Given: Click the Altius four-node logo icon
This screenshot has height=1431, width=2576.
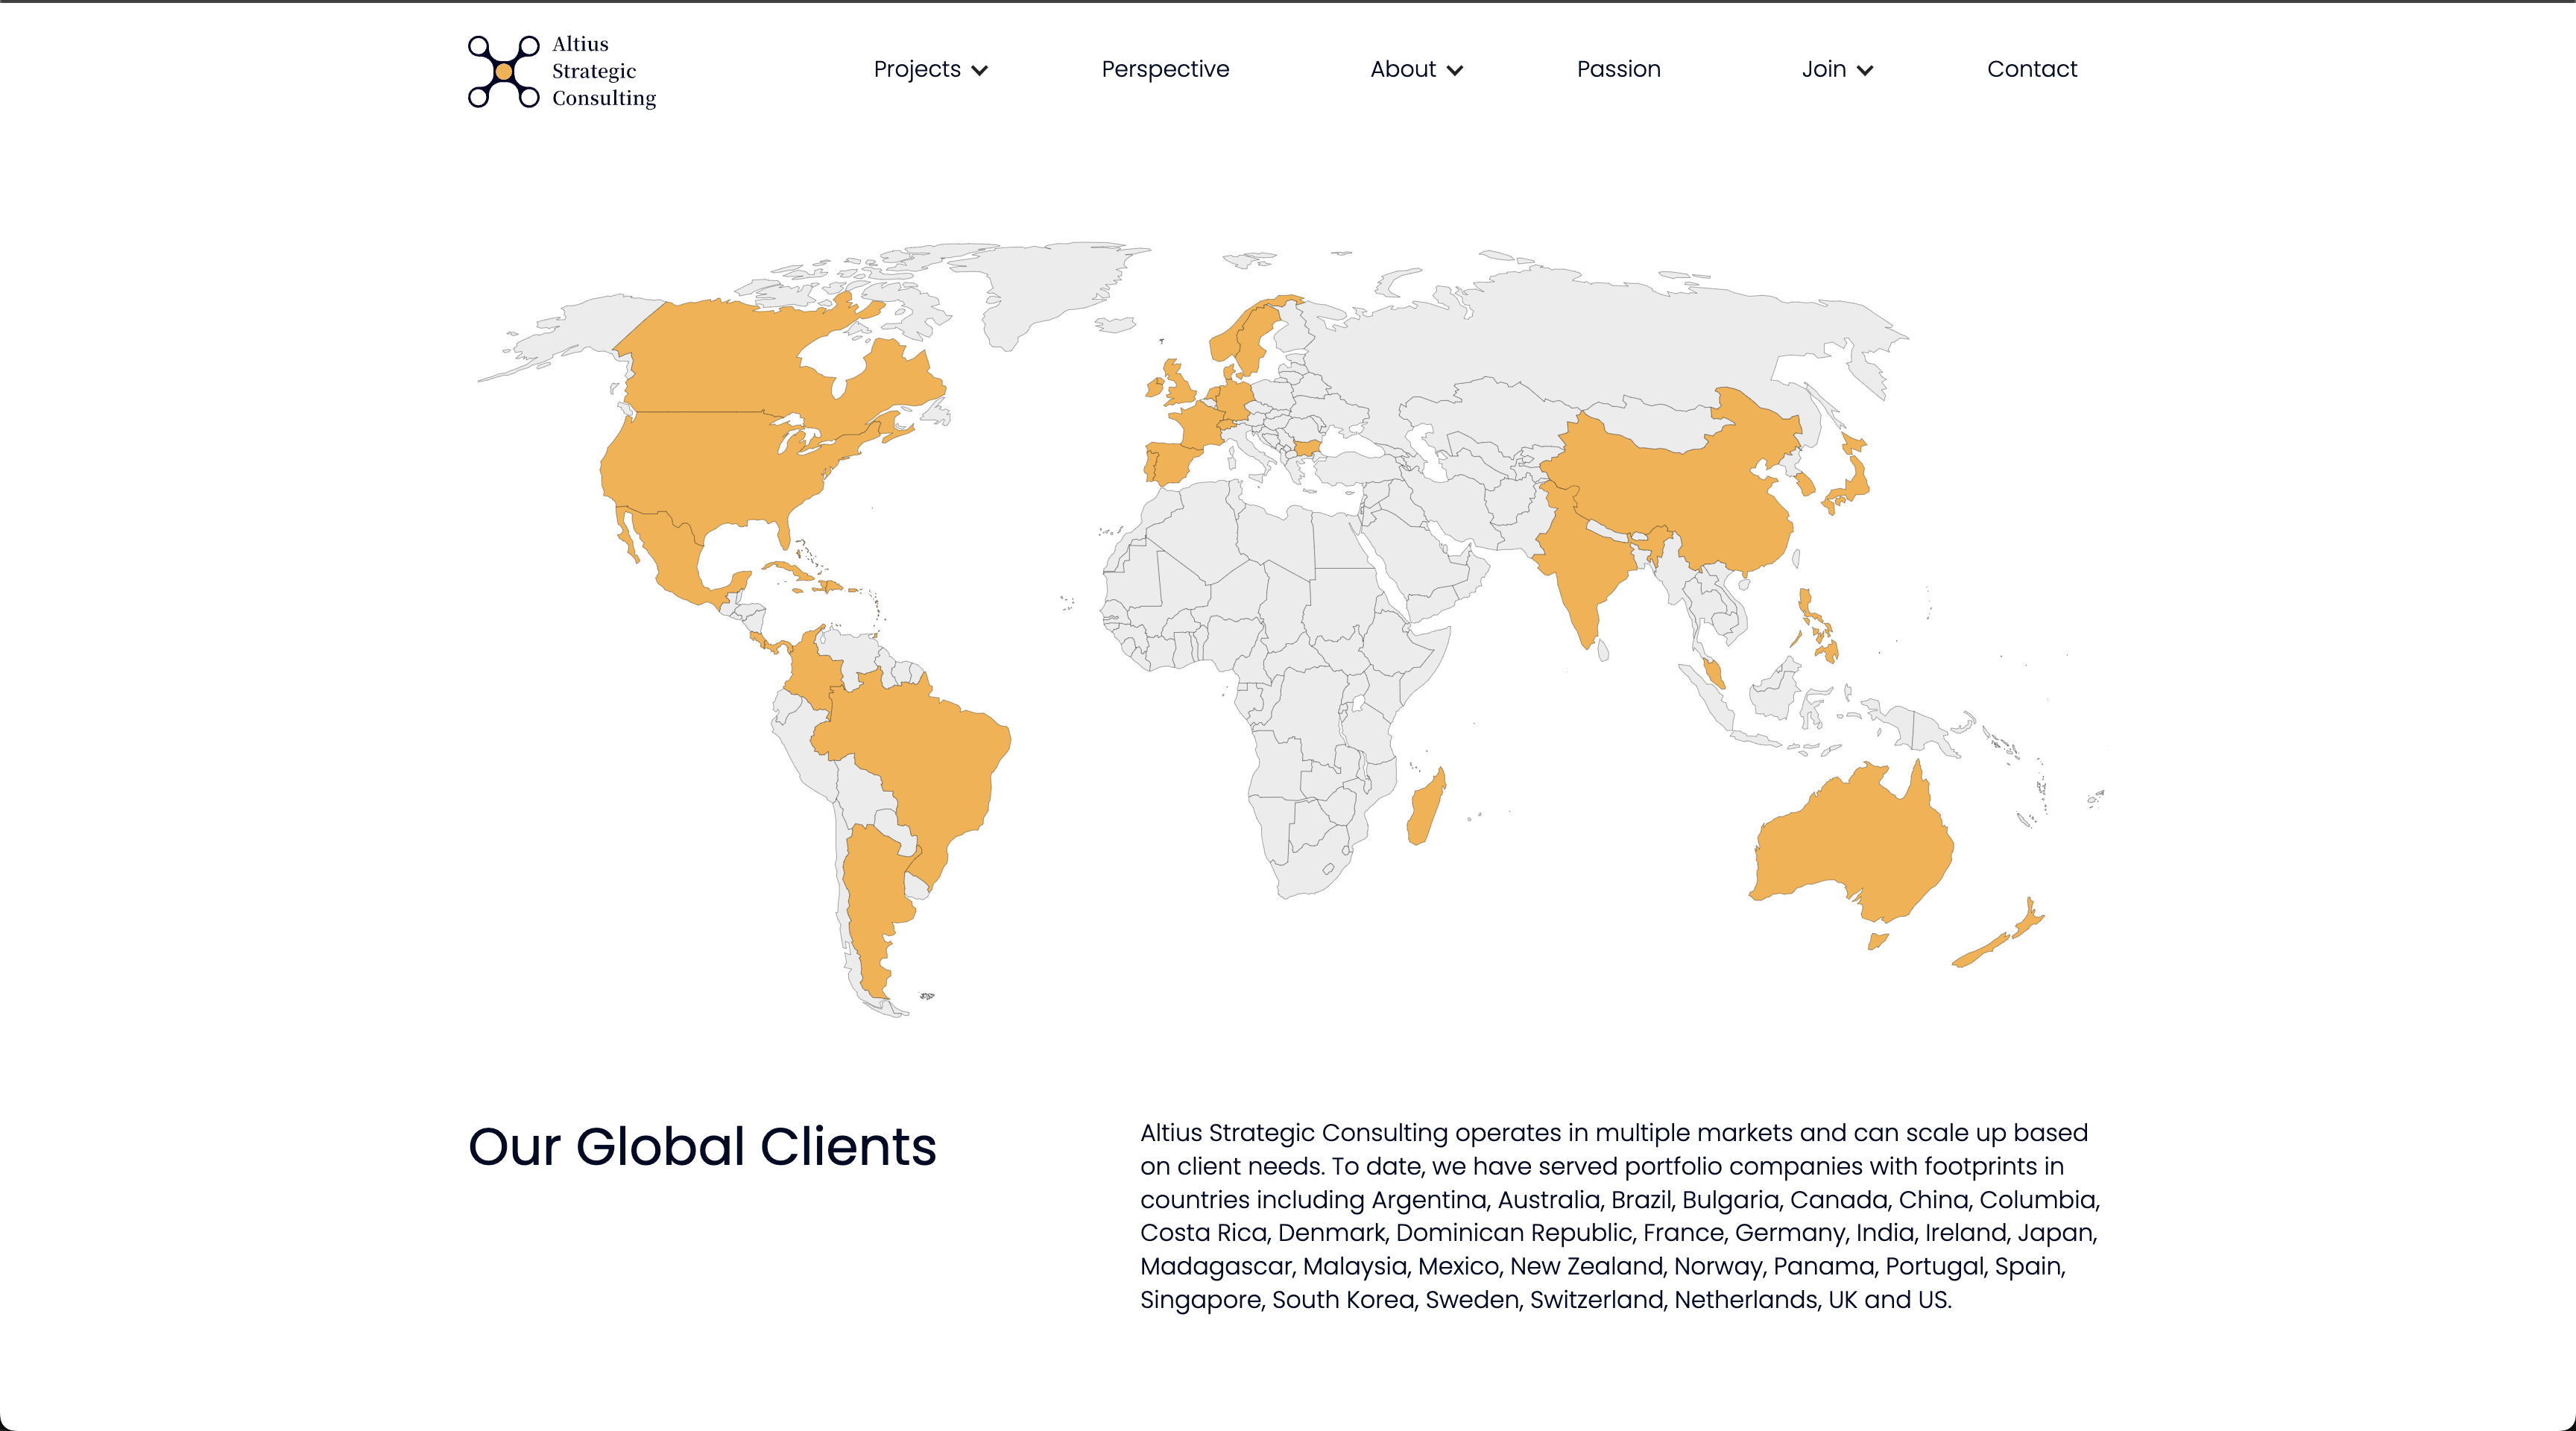Looking at the screenshot, I should 504,71.
